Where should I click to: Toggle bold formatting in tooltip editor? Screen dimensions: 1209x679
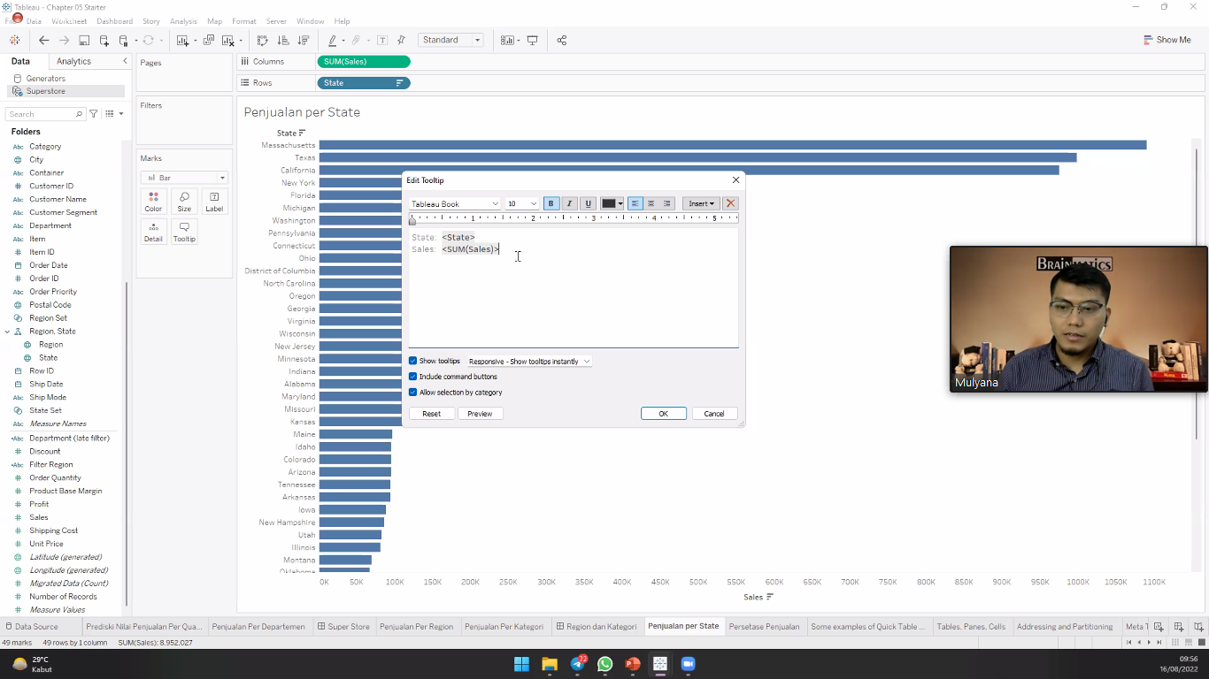[551, 203]
